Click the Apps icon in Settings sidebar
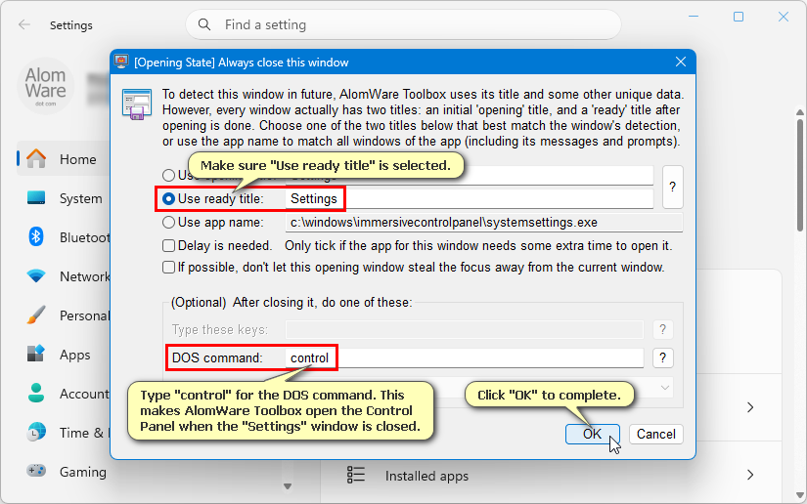 [36, 354]
